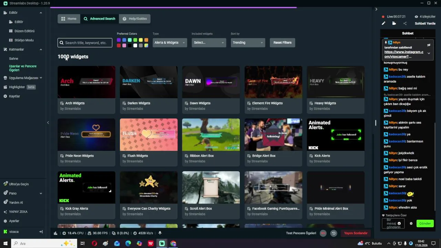Open the Editör icon in sidebar submenu

[11, 22]
